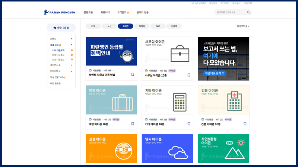
Task: Switch to the 노션 category tab
Action: (109, 26)
